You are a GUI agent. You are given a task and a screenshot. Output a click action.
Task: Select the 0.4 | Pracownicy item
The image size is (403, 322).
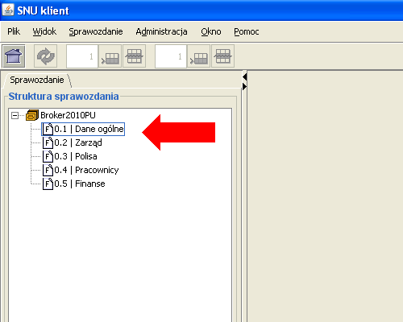coord(86,170)
